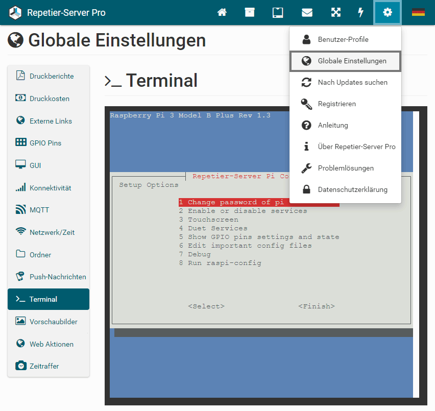The height and width of the screenshot is (411, 435).
Task: Open the tablet/printer display icon
Action: pos(278,12)
